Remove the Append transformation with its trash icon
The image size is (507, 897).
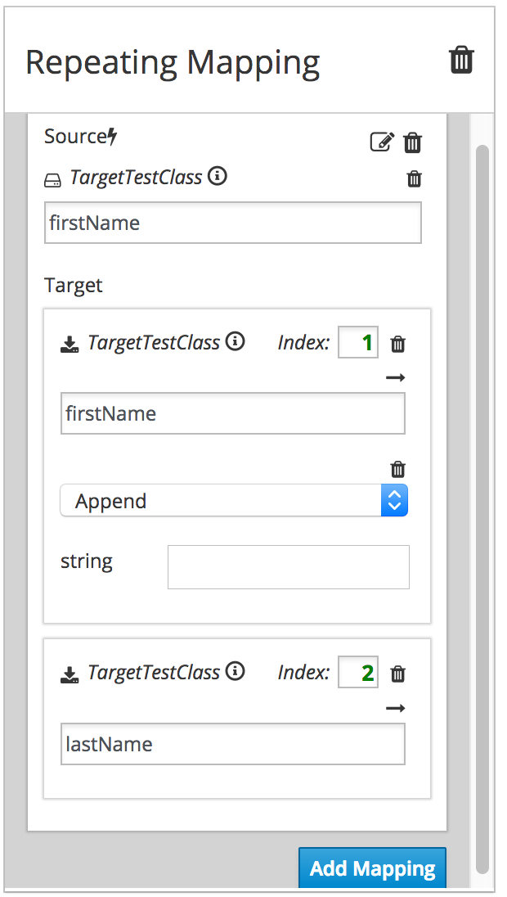coord(397,469)
